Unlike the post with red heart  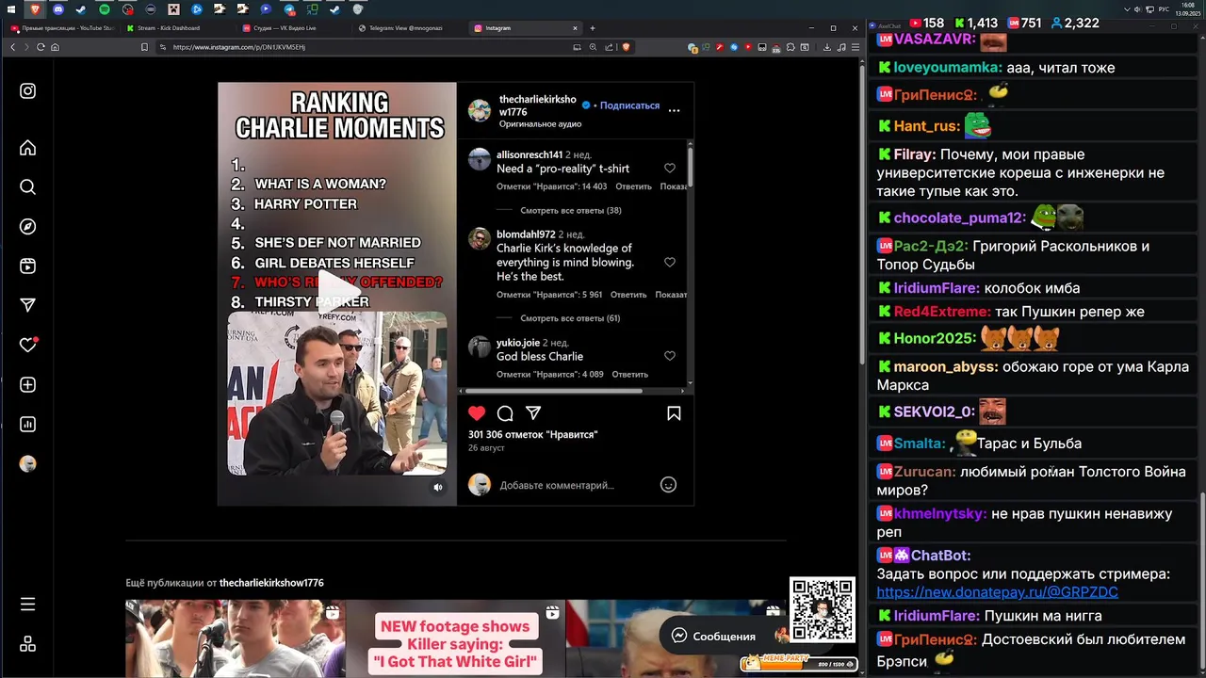pyautogui.click(x=477, y=413)
